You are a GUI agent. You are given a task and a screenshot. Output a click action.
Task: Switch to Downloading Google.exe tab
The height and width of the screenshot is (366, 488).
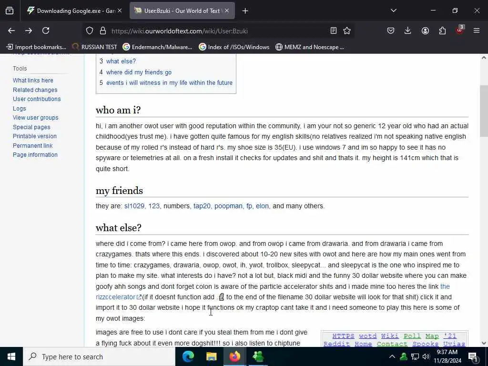coord(75,11)
